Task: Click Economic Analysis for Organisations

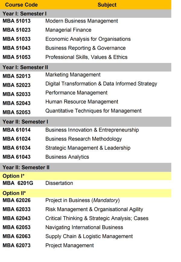Action: tap(88, 39)
